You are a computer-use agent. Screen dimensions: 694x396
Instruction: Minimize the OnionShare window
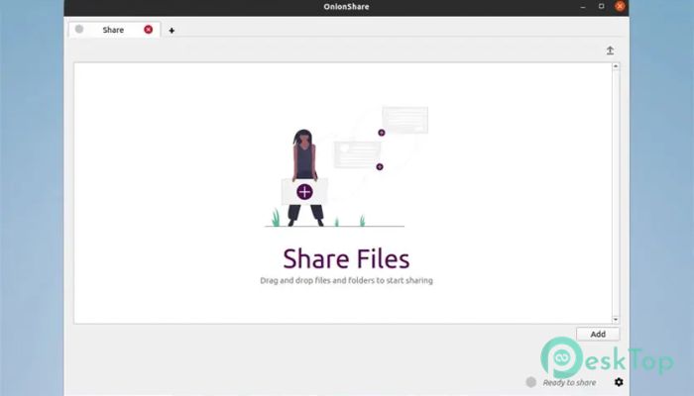click(x=583, y=7)
